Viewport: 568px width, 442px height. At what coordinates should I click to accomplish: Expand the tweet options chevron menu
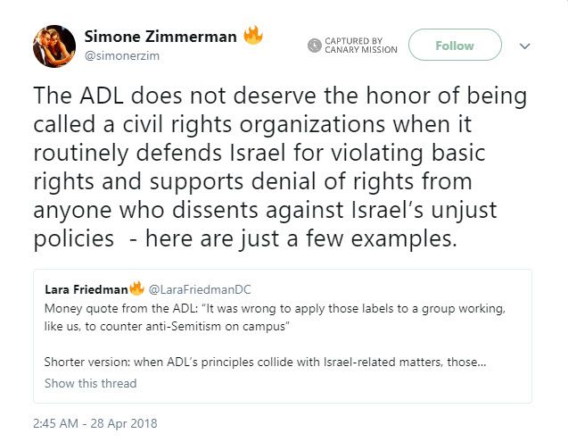point(524,46)
